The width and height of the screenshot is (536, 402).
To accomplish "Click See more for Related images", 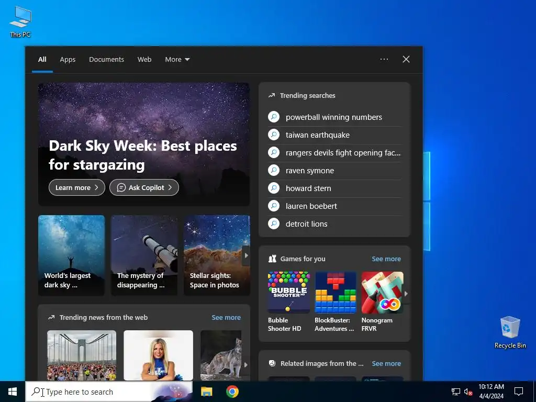I will pyautogui.click(x=386, y=363).
